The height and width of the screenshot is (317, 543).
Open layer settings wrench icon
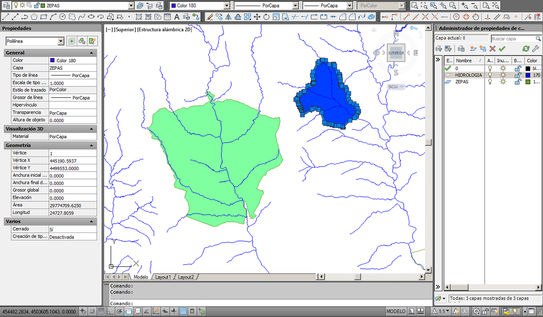(x=535, y=49)
